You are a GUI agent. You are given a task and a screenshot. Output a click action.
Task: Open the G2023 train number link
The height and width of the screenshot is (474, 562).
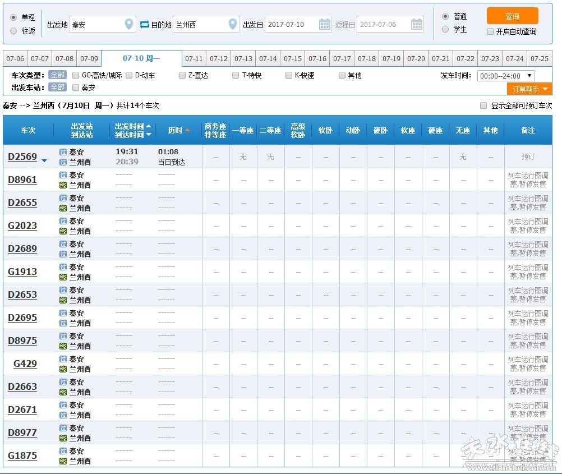22,226
